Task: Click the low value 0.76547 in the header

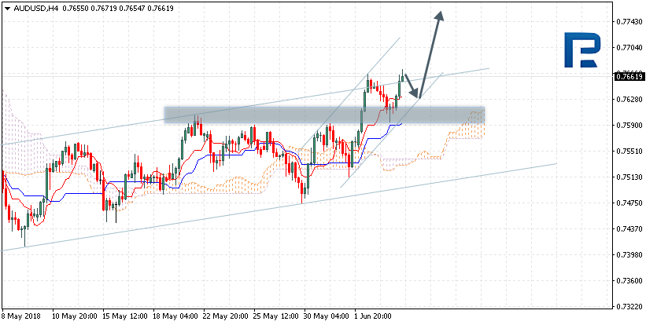Action: coord(131,8)
